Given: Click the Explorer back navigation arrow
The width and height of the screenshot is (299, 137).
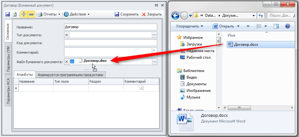Looking at the screenshot, I should point(176,15).
